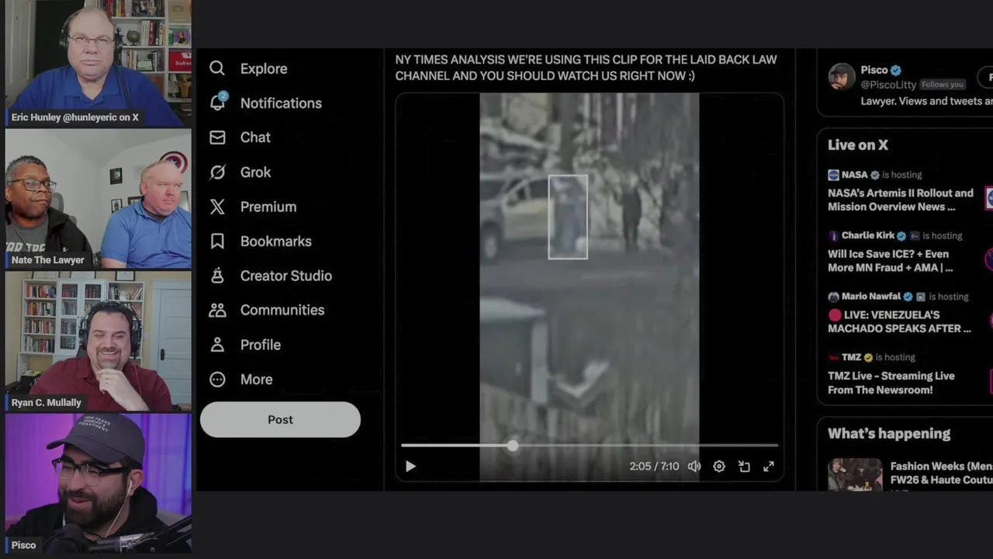Select the More menu label
993x559 pixels.
(257, 379)
